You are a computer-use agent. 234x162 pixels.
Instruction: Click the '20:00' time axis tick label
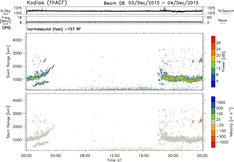(173, 156)
